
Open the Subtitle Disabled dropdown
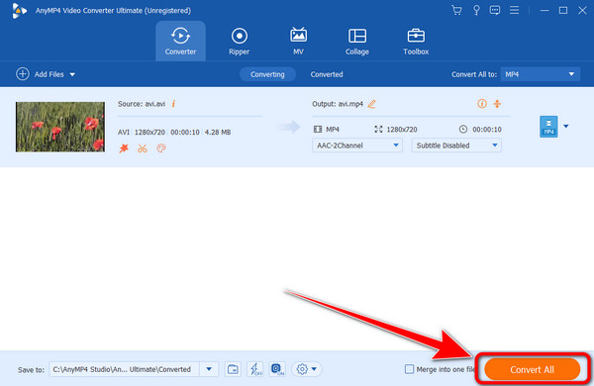tap(456, 145)
